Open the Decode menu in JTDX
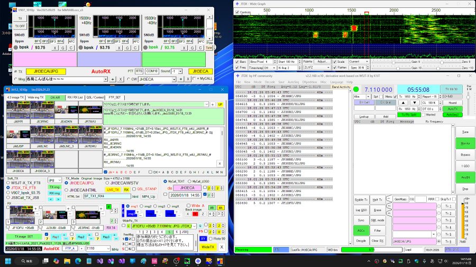This screenshot has width=476, height=267. 271,82
